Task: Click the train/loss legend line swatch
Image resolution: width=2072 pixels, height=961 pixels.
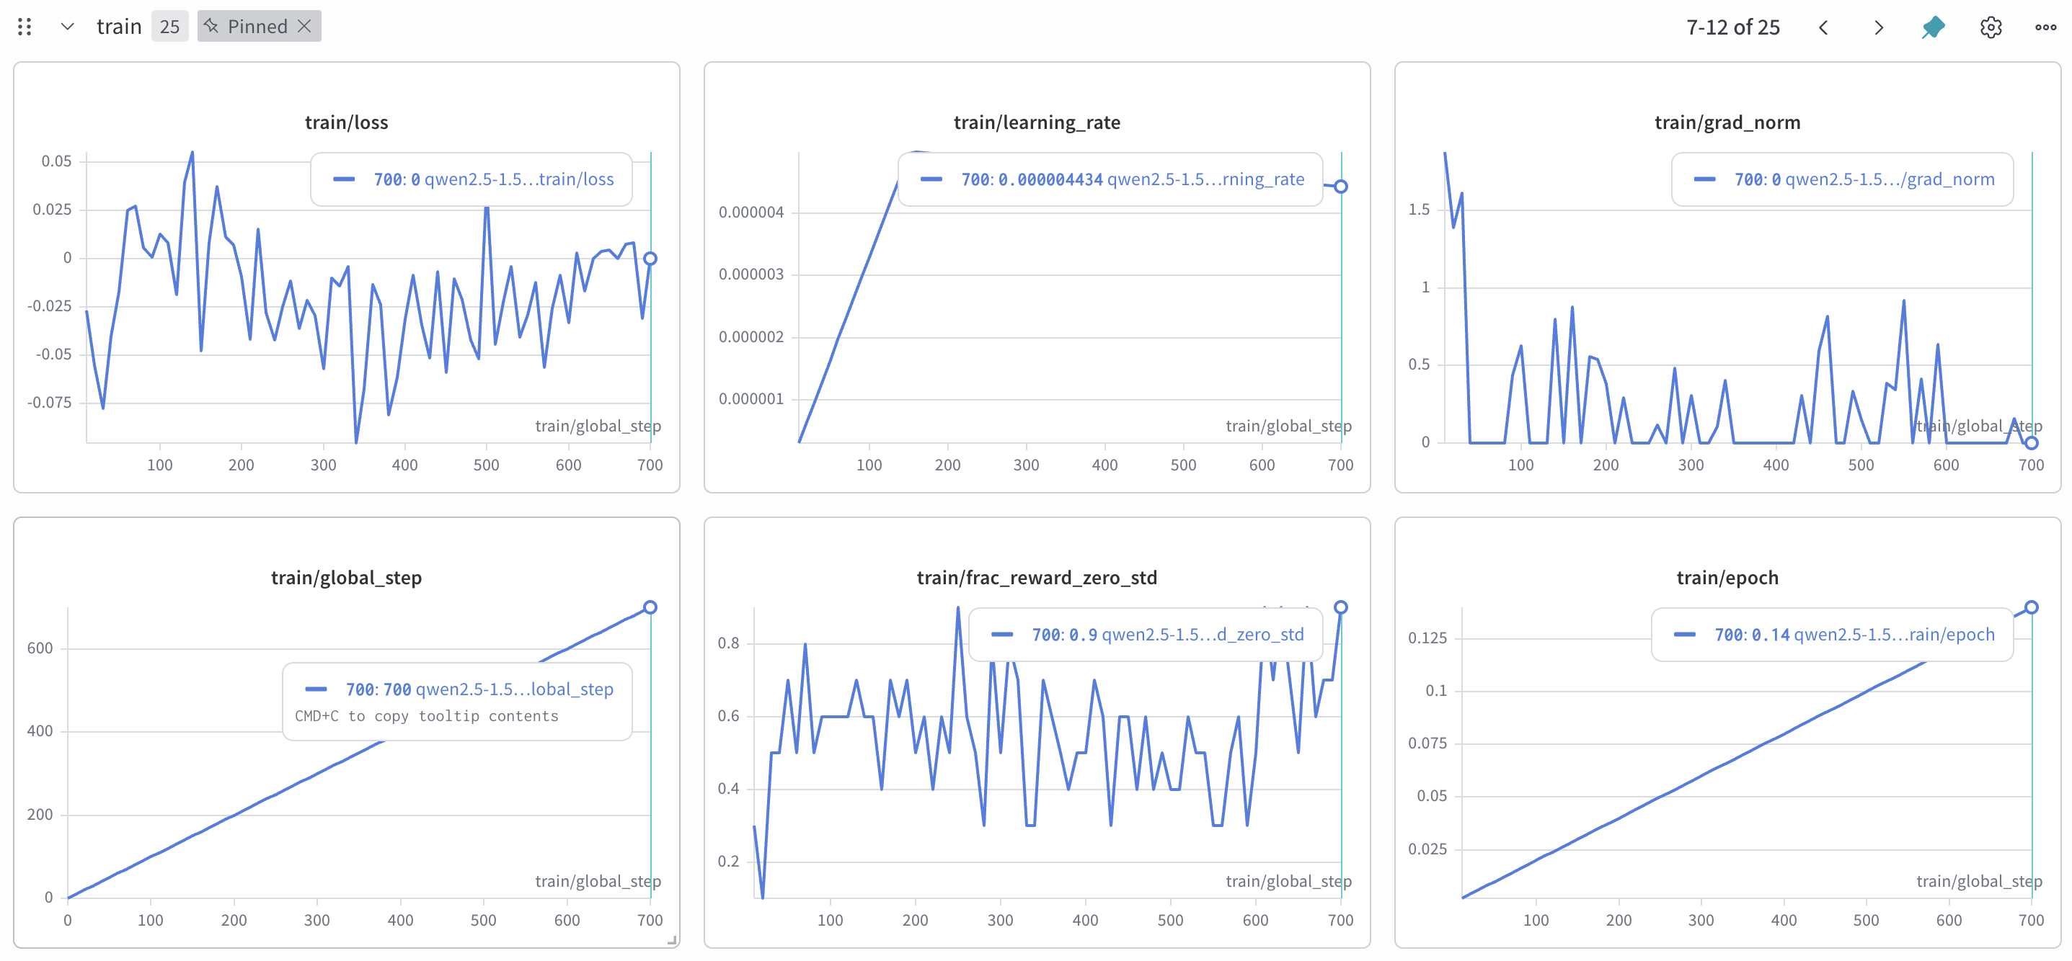Action: click(345, 179)
